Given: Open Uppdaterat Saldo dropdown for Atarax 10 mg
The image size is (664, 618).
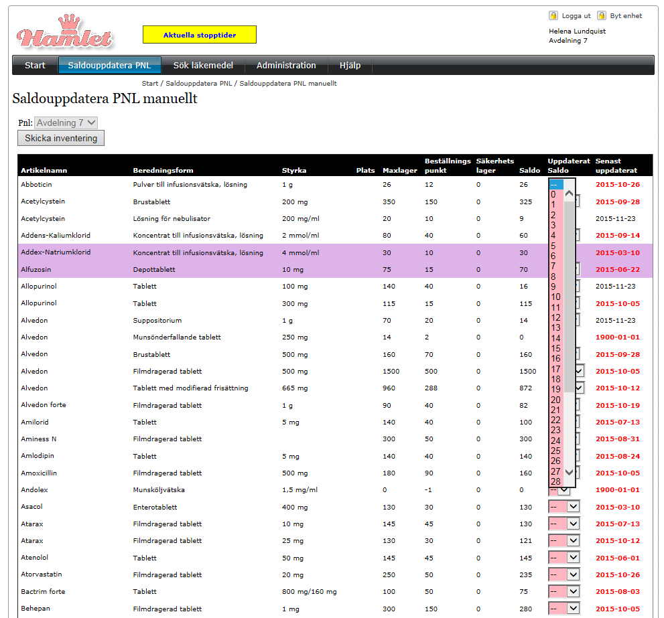Looking at the screenshot, I should [564, 524].
